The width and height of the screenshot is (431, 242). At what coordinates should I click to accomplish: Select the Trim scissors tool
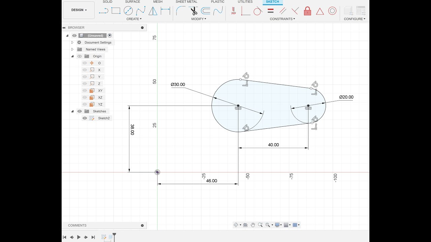click(x=194, y=11)
